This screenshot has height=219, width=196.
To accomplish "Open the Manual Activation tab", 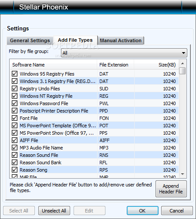I will click(121, 40).
